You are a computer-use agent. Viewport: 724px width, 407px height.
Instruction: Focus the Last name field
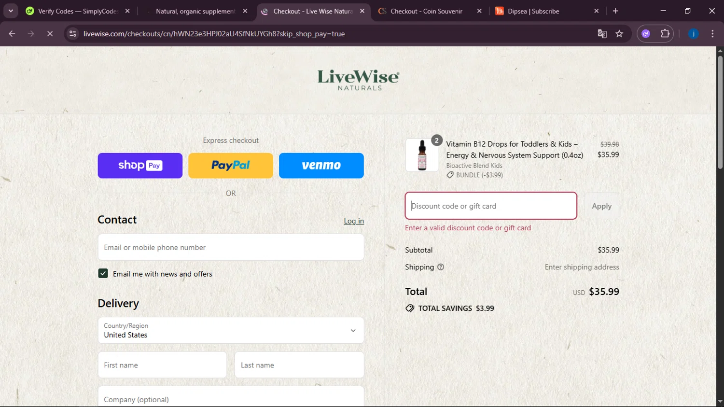coord(299,365)
